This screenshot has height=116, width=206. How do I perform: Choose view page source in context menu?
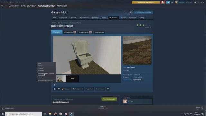click(x=45, y=81)
